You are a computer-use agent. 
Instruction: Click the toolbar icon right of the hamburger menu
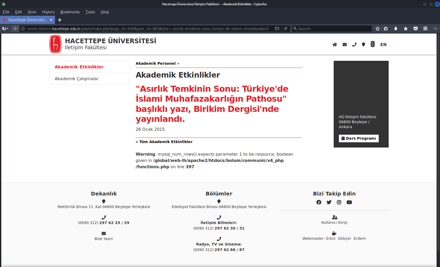pos(435,29)
